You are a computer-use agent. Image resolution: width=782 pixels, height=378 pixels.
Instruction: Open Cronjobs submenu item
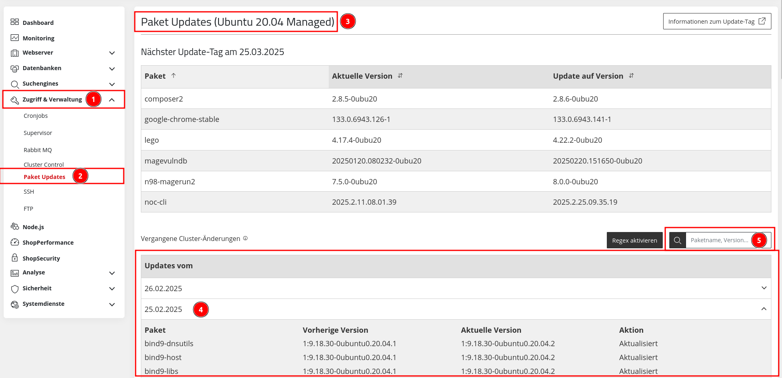click(x=36, y=116)
